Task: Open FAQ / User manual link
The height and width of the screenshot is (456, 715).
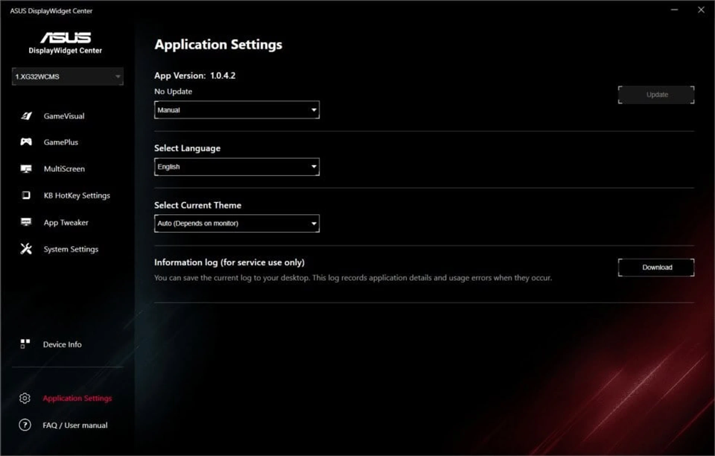Action: click(x=75, y=425)
